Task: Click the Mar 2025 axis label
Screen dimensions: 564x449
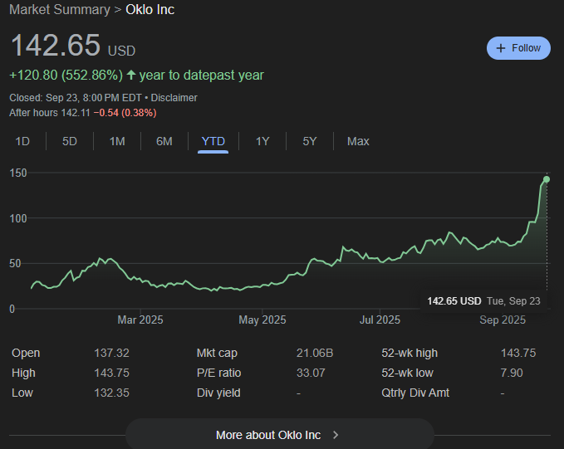Action: coord(140,320)
